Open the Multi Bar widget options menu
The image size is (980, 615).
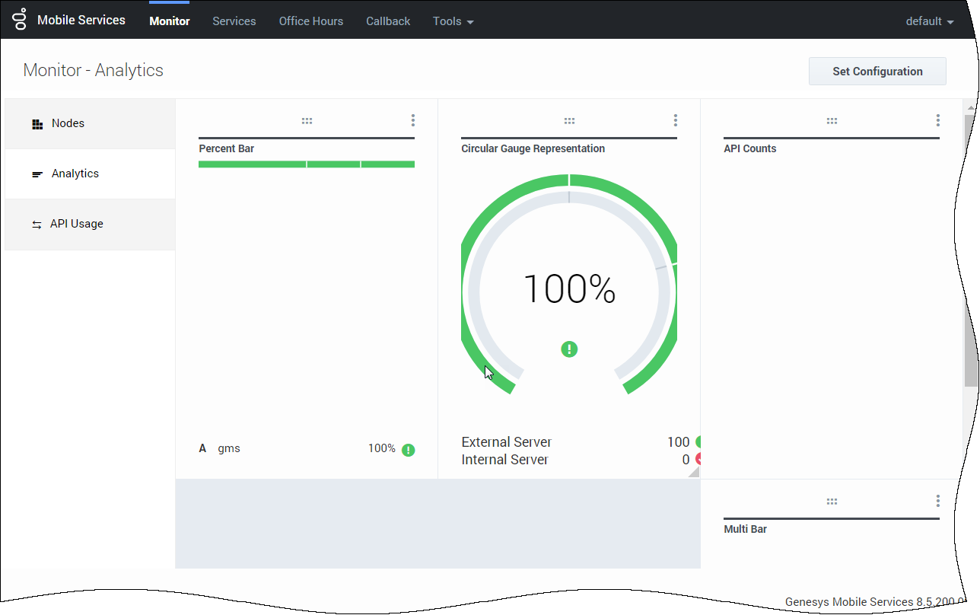[x=937, y=501]
